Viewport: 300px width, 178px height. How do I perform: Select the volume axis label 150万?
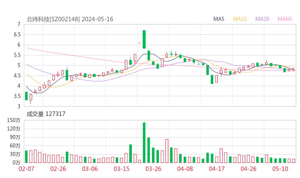tap(14, 120)
